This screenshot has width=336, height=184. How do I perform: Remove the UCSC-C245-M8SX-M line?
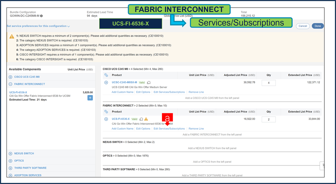196,92
